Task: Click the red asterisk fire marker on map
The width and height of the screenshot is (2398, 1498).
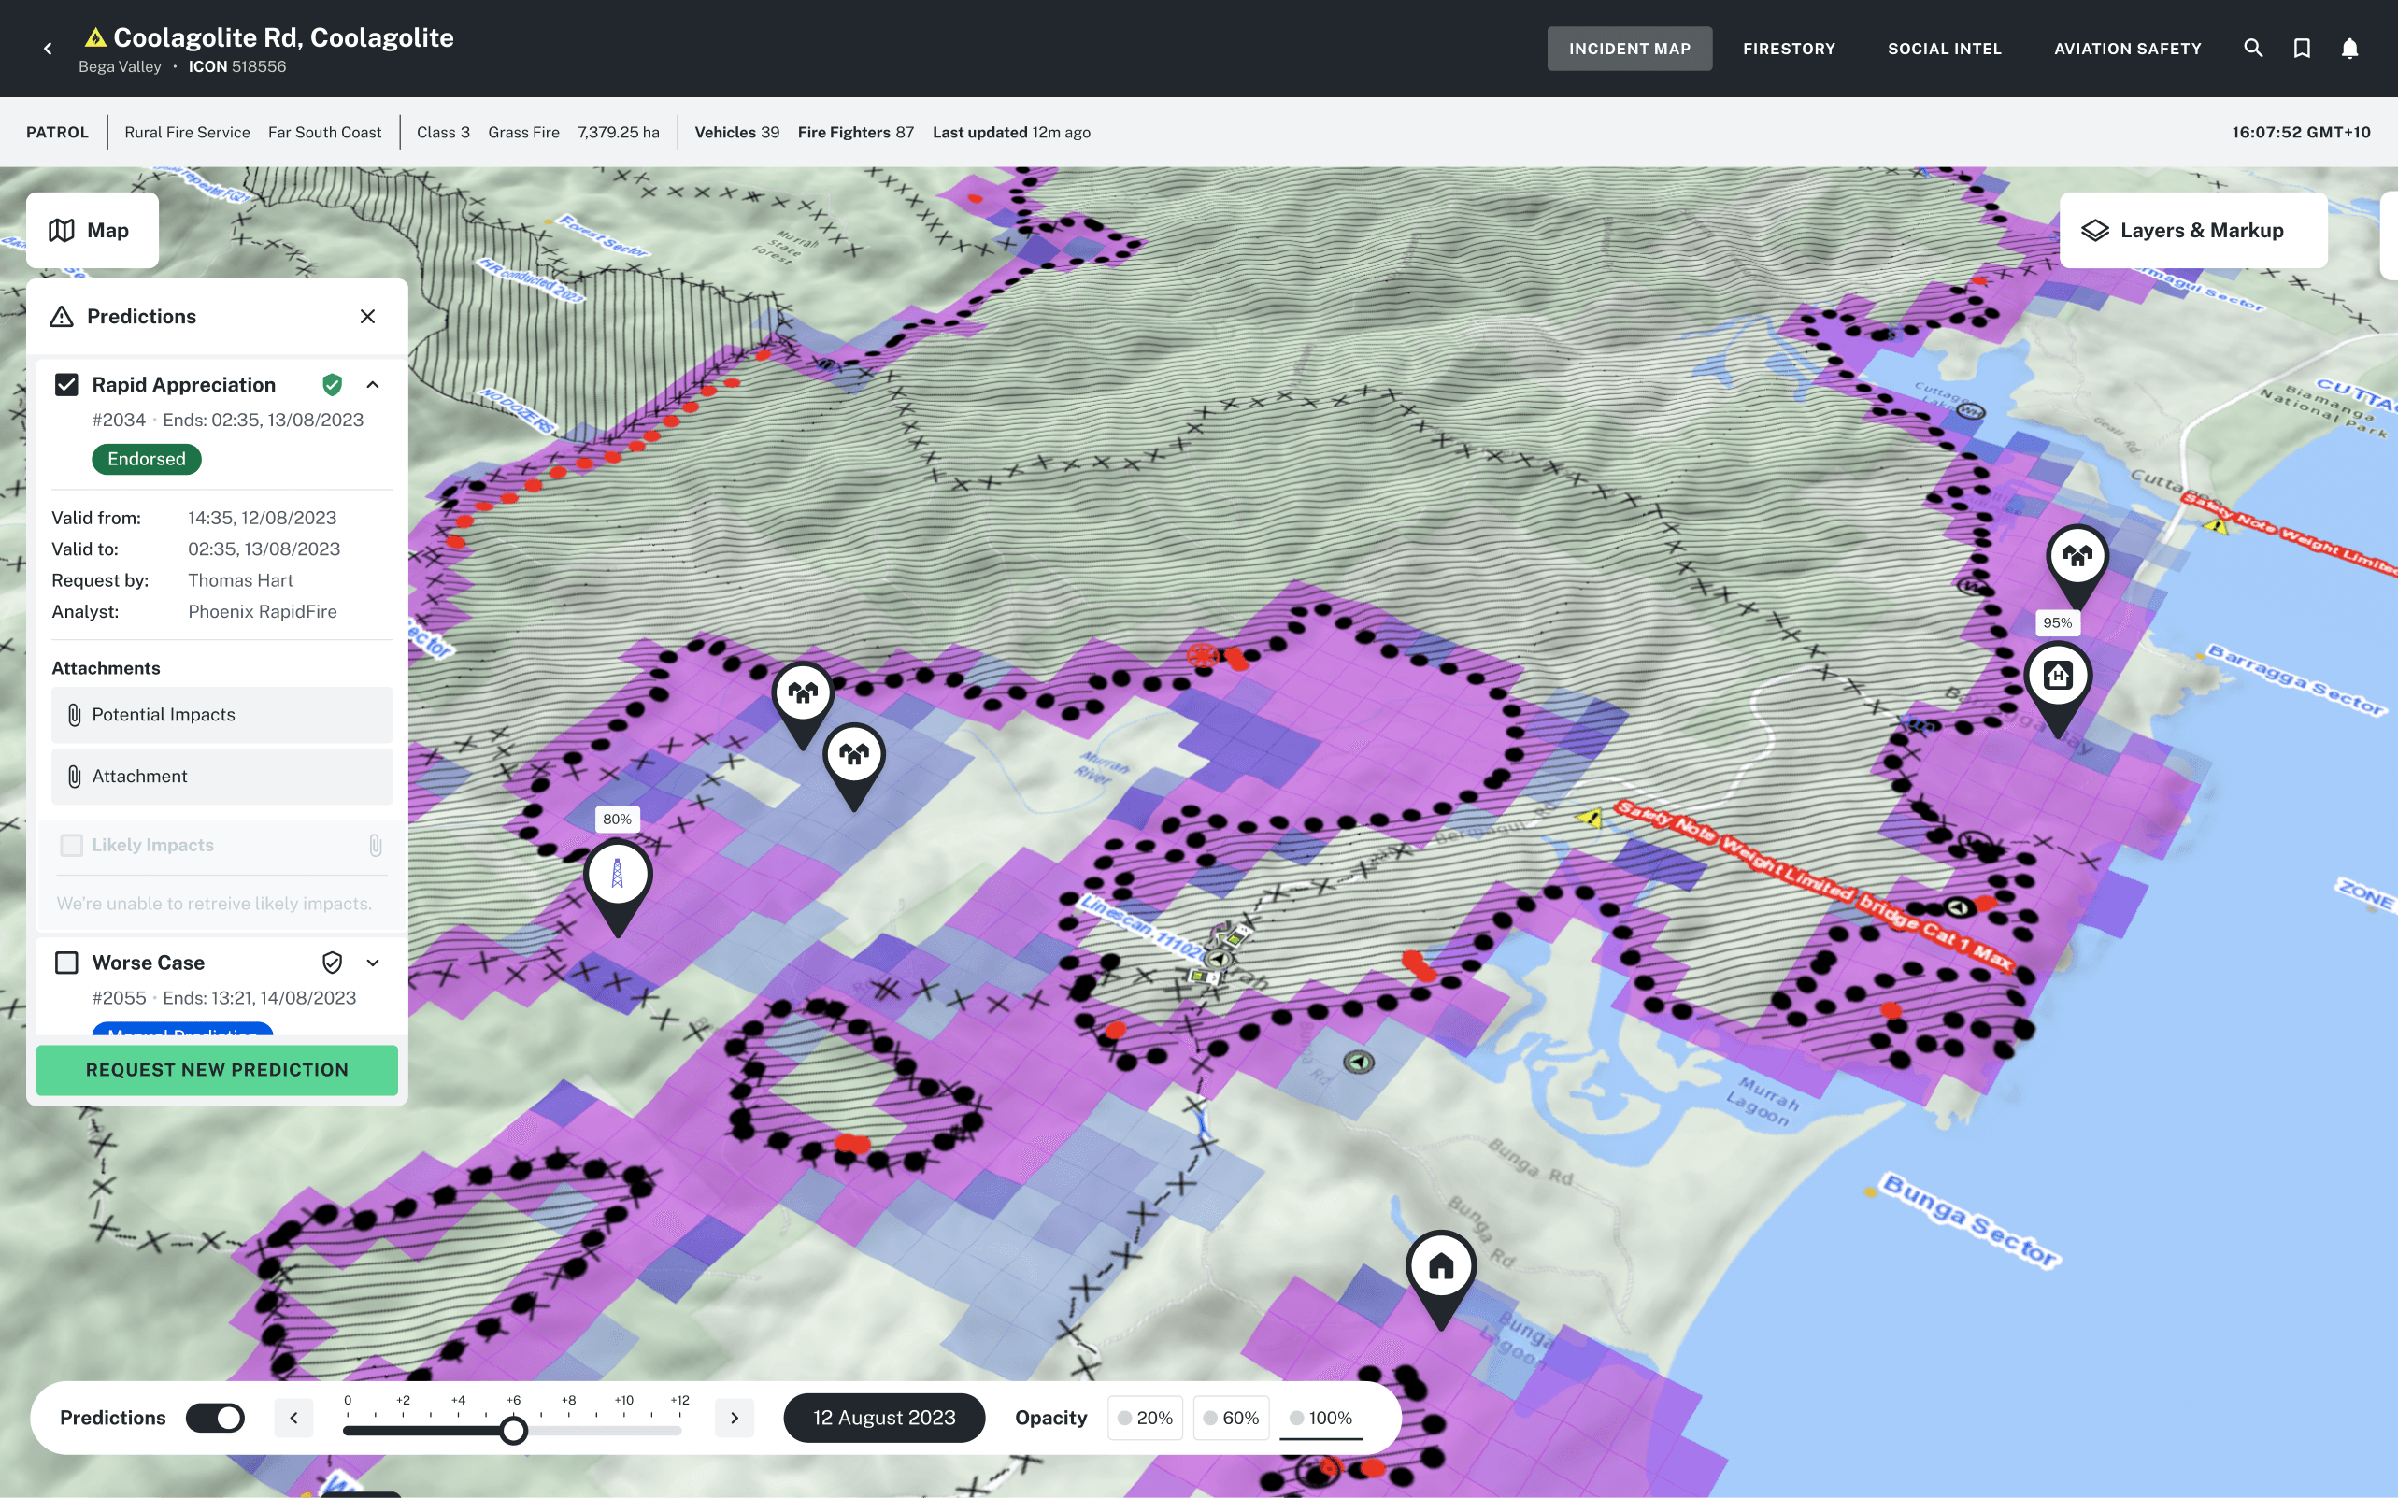Action: pyautogui.click(x=1203, y=654)
